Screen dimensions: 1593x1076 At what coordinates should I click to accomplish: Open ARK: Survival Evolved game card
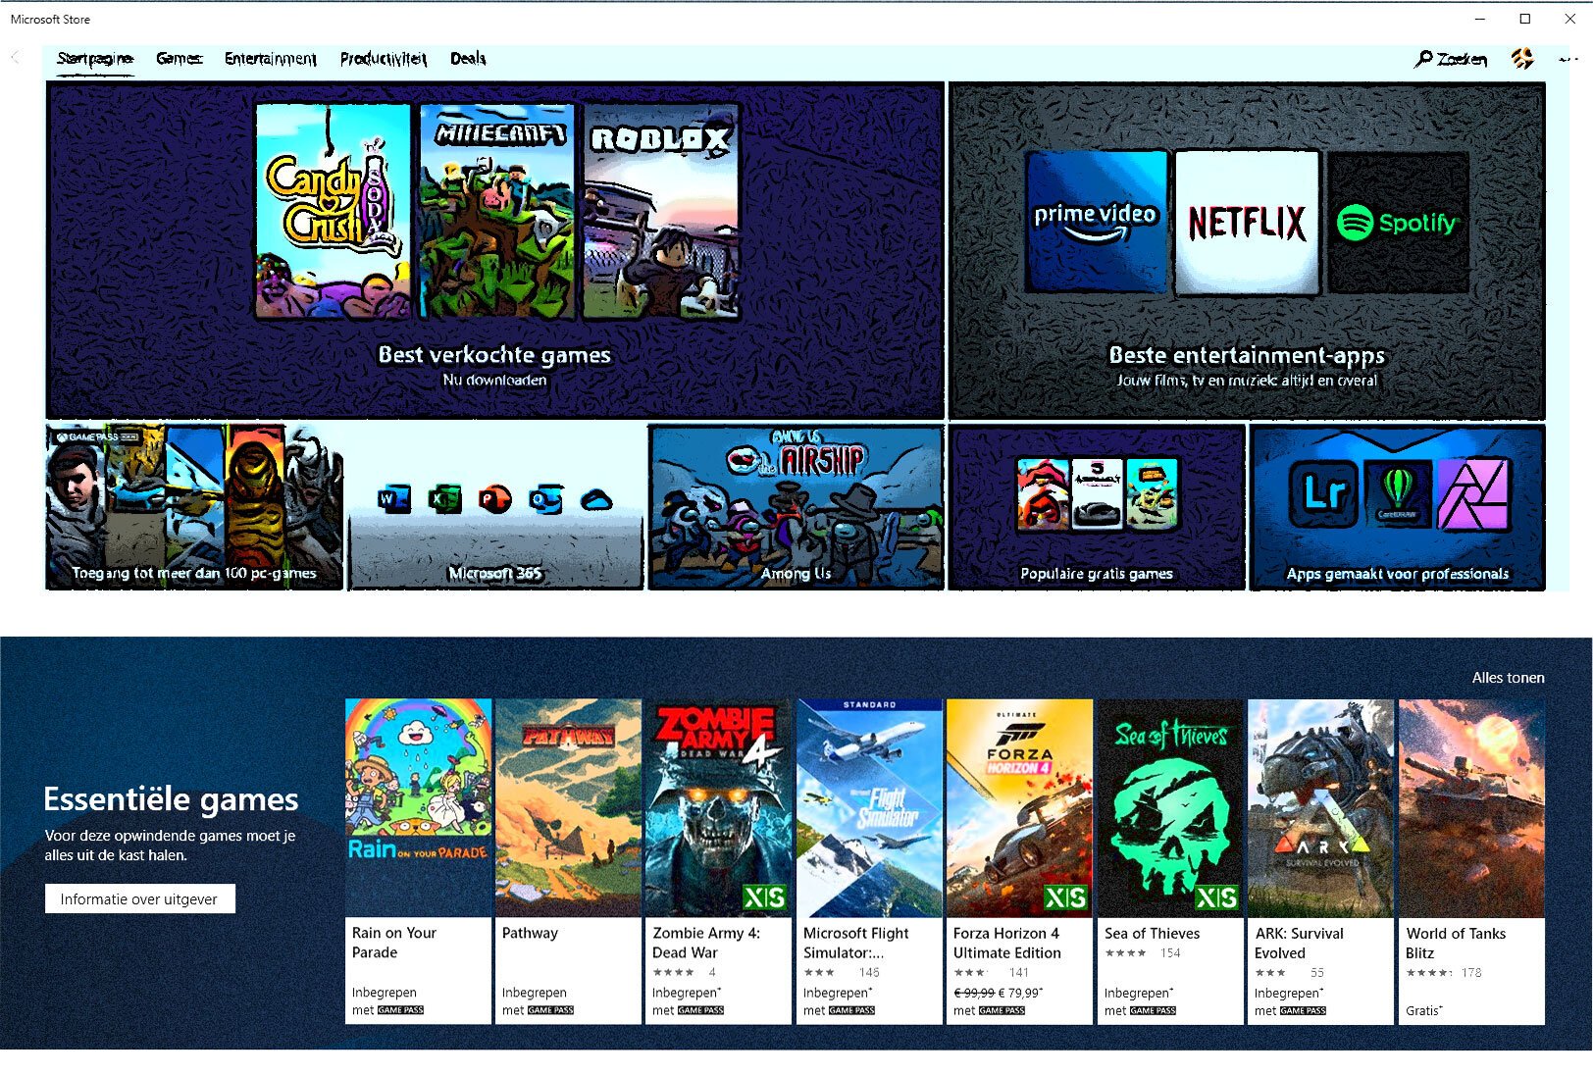click(1320, 861)
